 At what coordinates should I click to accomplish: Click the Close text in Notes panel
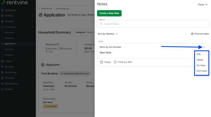coord(201,5)
